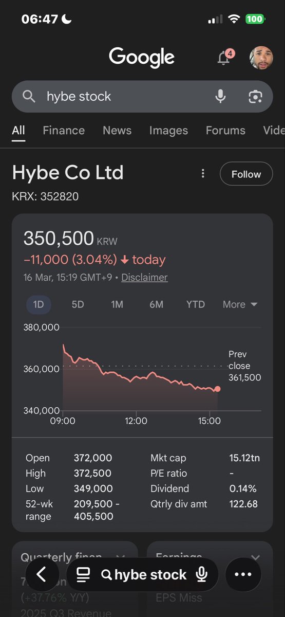
Task: Select the 6M chart range
Action: coord(156,304)
